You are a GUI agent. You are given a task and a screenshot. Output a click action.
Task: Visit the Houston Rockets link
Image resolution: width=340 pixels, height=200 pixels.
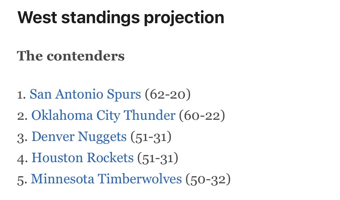(x=82, y=158)
